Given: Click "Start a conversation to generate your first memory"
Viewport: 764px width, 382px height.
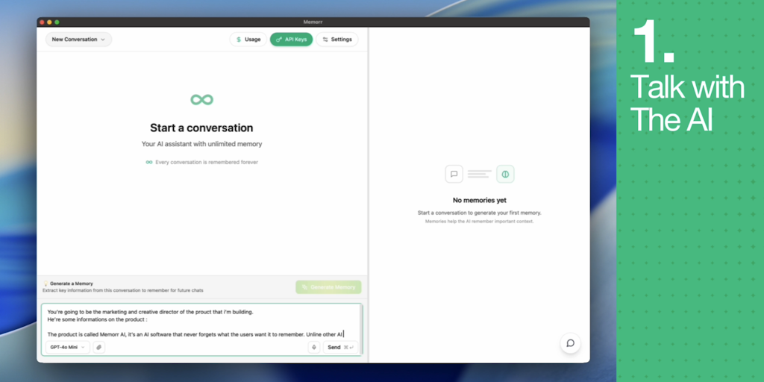Looking at the screenshot, I should point(480,213).
